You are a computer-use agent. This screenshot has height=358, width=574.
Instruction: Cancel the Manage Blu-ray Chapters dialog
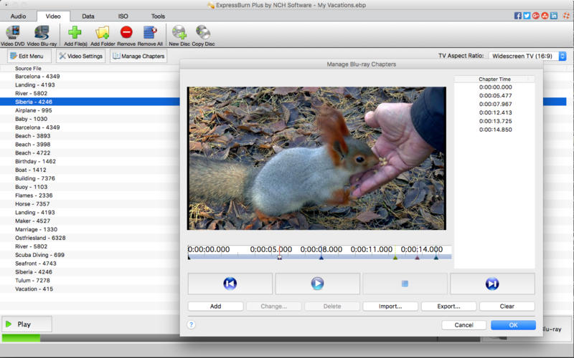point(464,325)
